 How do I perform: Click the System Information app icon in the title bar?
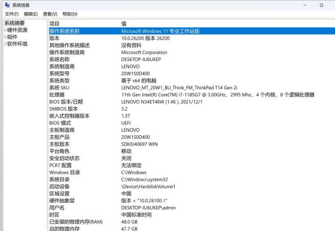7,5
